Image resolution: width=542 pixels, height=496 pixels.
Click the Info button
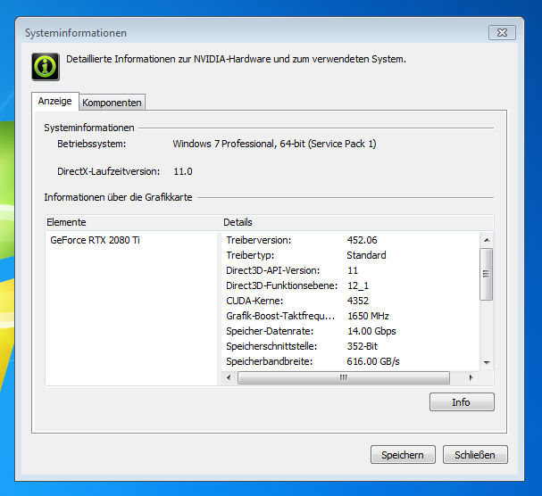(x=462, y=402)
